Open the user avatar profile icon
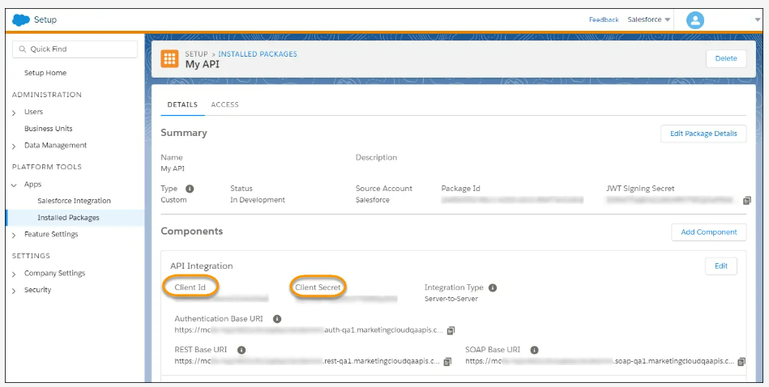The width and height of the screenshot is (769, 387). click(695, 20)
